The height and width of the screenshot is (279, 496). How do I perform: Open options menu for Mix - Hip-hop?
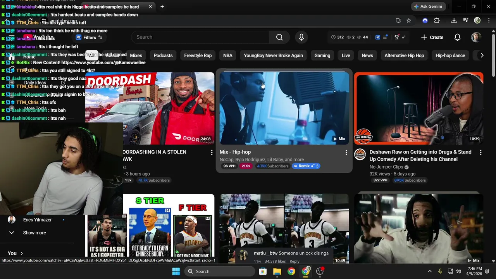[346, 153]
